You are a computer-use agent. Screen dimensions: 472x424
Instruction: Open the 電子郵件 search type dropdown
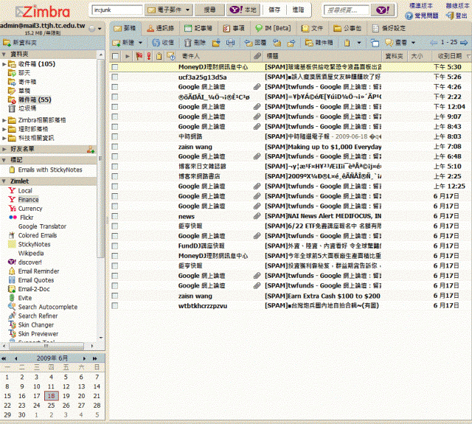coord(168,10)
